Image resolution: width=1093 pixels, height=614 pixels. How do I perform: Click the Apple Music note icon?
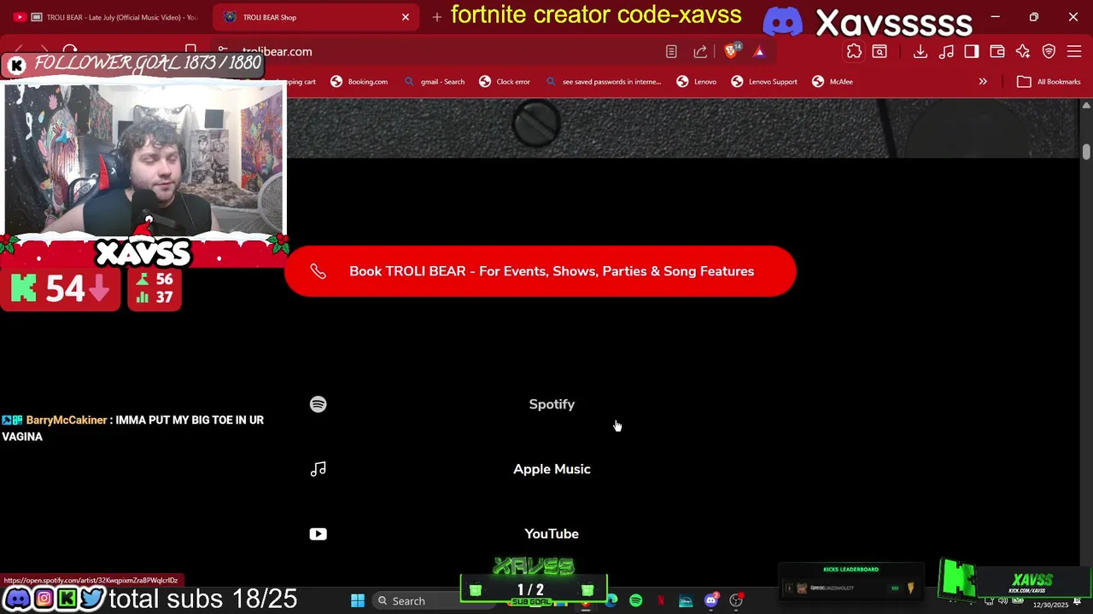[318, 469]
